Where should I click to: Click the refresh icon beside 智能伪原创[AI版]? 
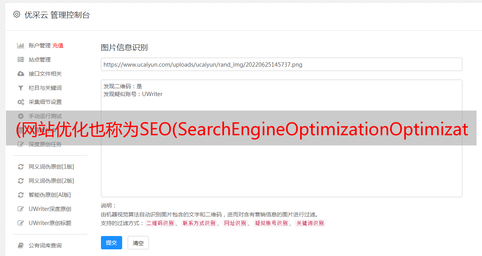tap(21, 195)
